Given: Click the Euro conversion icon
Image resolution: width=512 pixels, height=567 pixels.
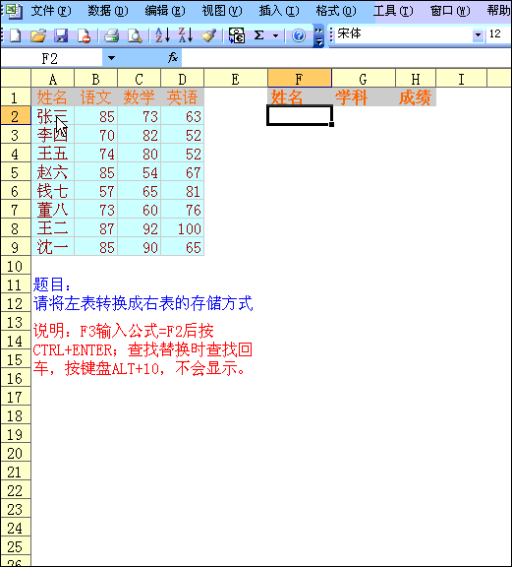Looking at the screenshot, I should (237, 35).
